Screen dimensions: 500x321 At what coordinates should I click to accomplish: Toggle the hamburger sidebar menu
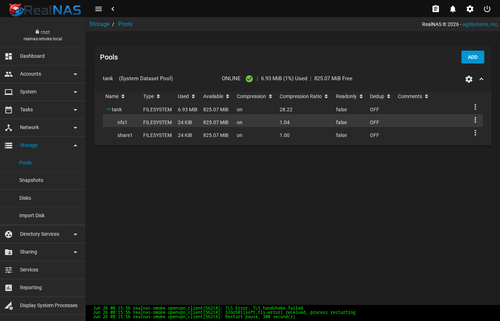point(99,9)
